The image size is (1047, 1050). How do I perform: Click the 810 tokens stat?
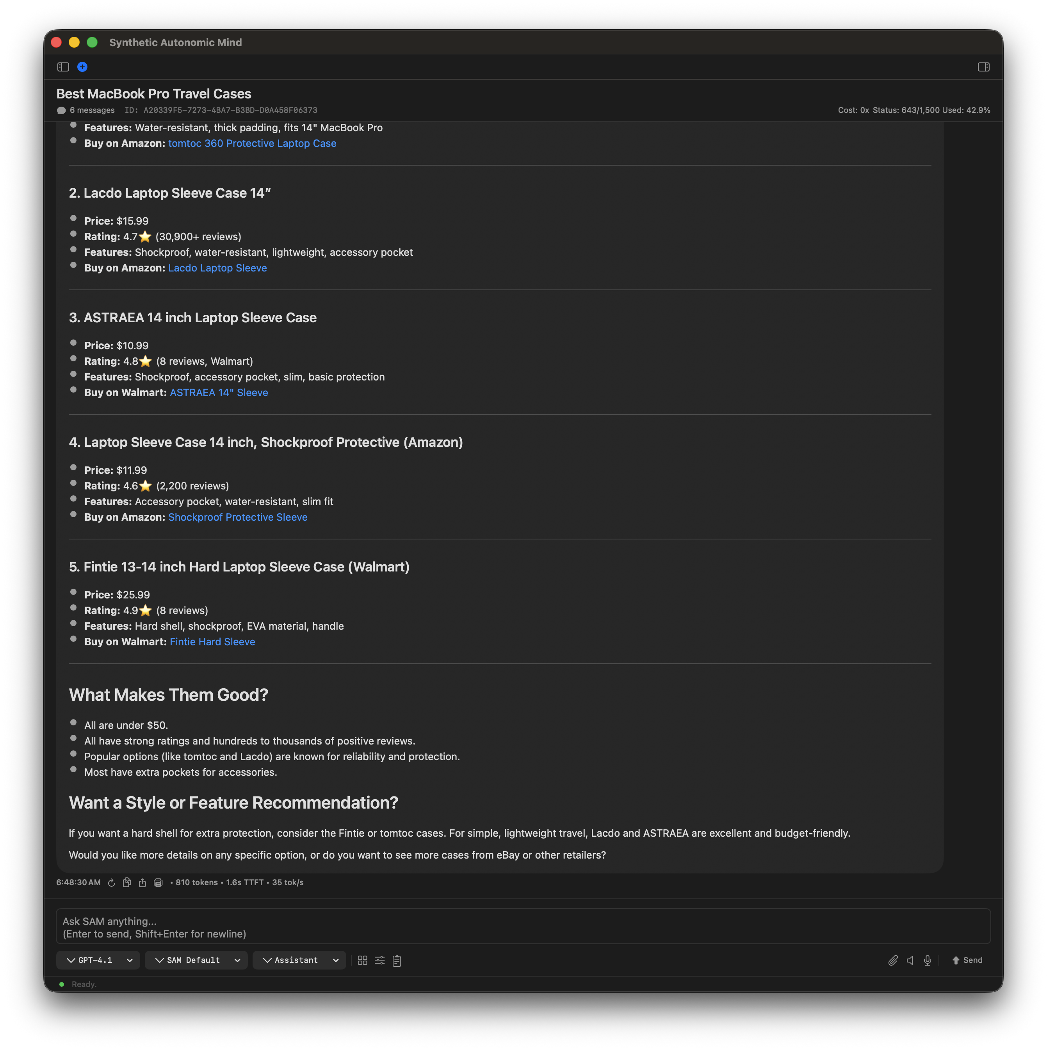(197, 882)
